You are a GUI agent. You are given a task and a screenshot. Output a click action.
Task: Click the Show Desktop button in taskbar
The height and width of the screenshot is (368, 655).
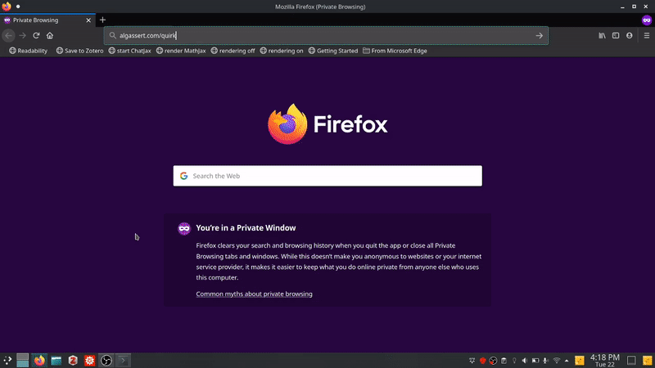pyautogui.click(x=631, y=361)
